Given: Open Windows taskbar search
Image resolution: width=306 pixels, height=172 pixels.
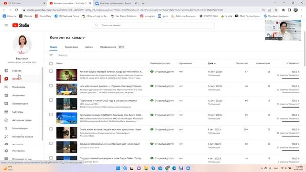Looking at the screenshot, I should pos(125,168).
